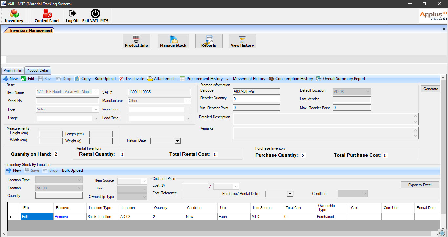Viewport: 448px width, 237px height.
Task: Click the Generate button
Action: 430,89
